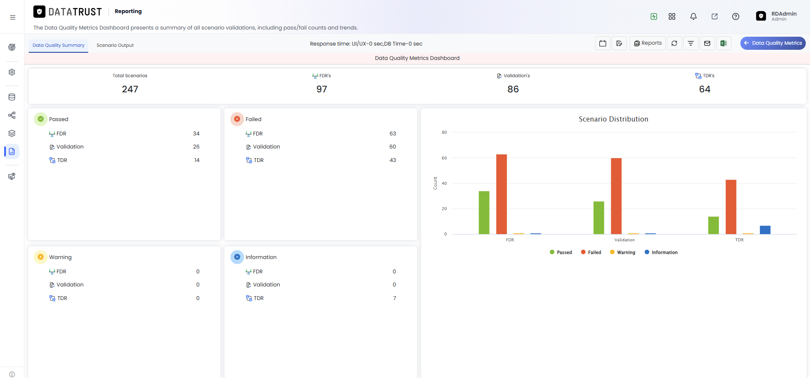Click the green activity icon in header
The height and width of the screenshot is (378, 810).
coord(654,16)
